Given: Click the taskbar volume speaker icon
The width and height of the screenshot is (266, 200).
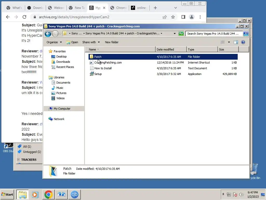Looking at the screenshot, I should pos(241,194).
